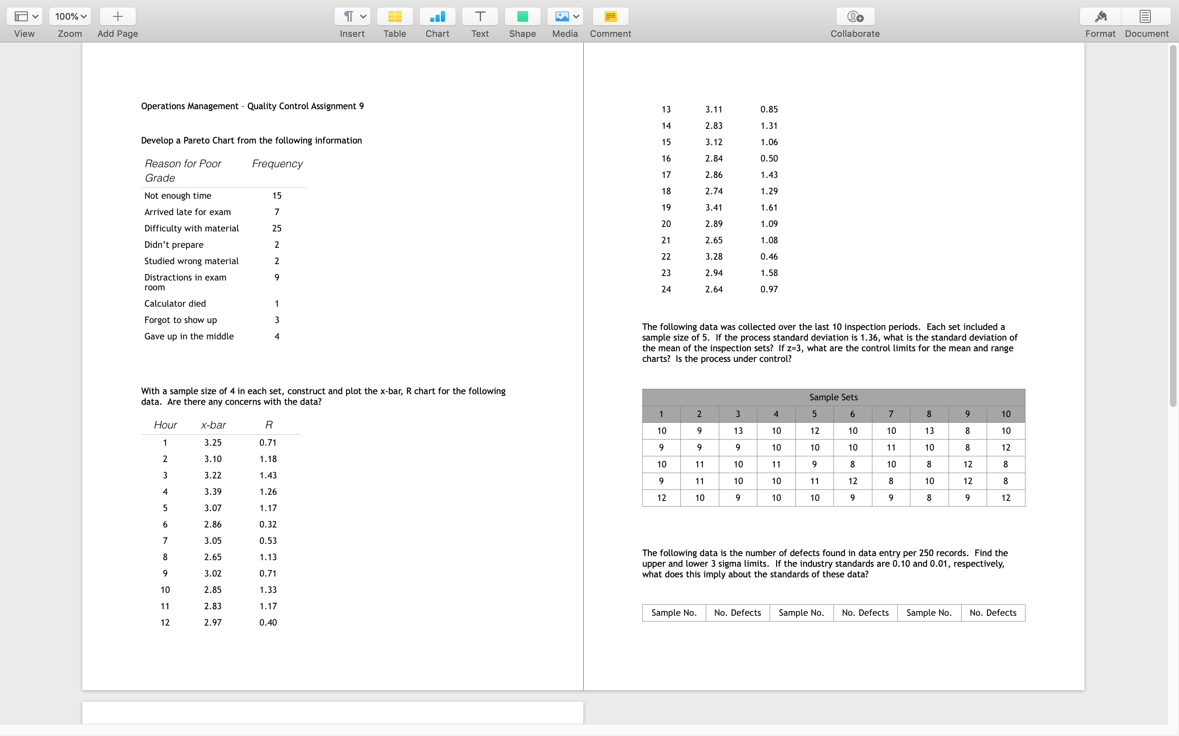Expand the Media dropdown arrow
Screen dimensions: 1179x736
pyautogui.click(x=576, y=16)
